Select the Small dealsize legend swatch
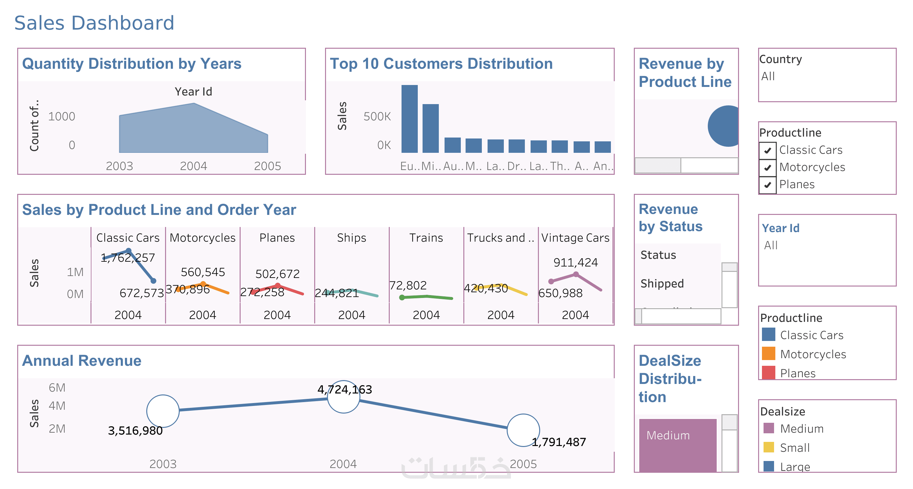This screenshot has height=489, width=913. pos(768,448)
